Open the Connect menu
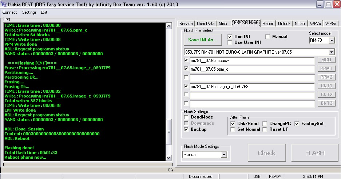The height and width of the screenshot is (179, 341). point(9,12)
